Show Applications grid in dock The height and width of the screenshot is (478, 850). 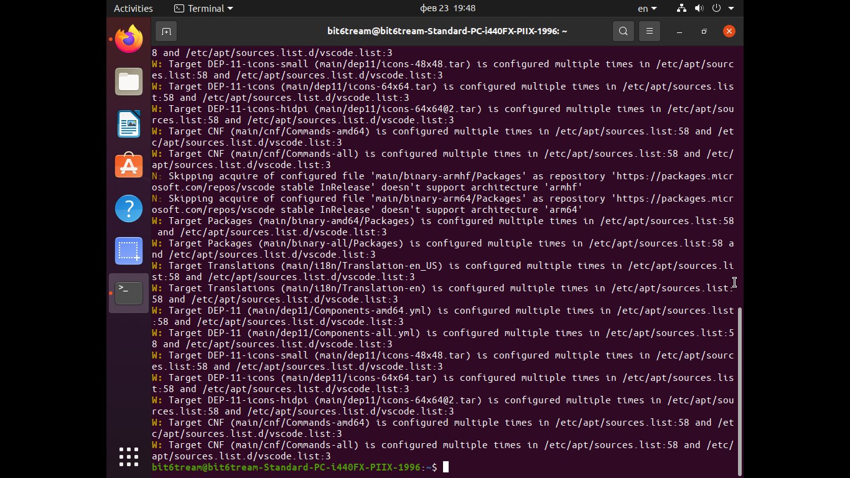point(129,457)
